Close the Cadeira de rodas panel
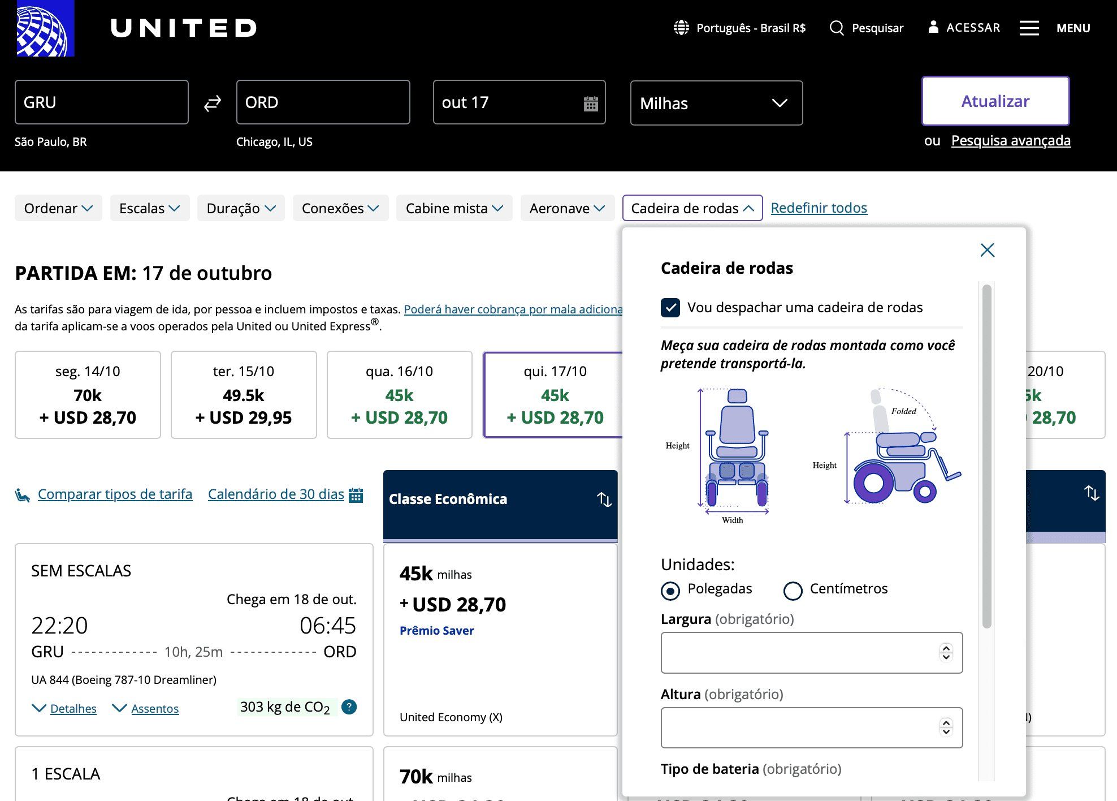This screenshot has width=1117, height=801. 987,250
